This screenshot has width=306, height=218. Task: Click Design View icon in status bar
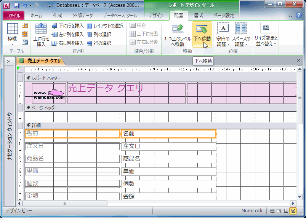293,211
